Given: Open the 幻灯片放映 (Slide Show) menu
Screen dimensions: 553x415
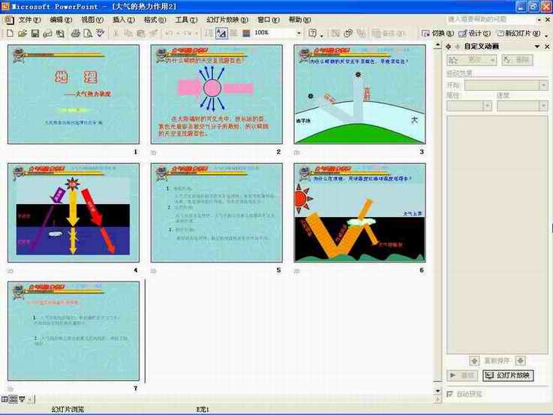Looking at the screenshot, I should pyautogui.click(x=227, y=20).
